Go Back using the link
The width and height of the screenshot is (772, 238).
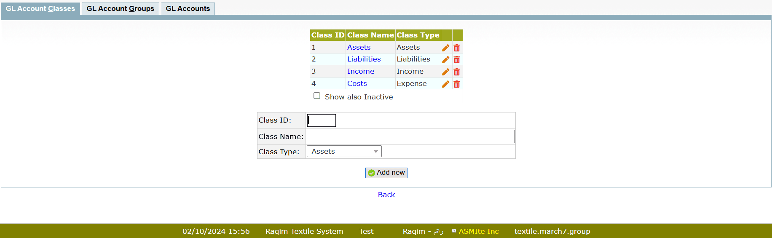point(386,195)
